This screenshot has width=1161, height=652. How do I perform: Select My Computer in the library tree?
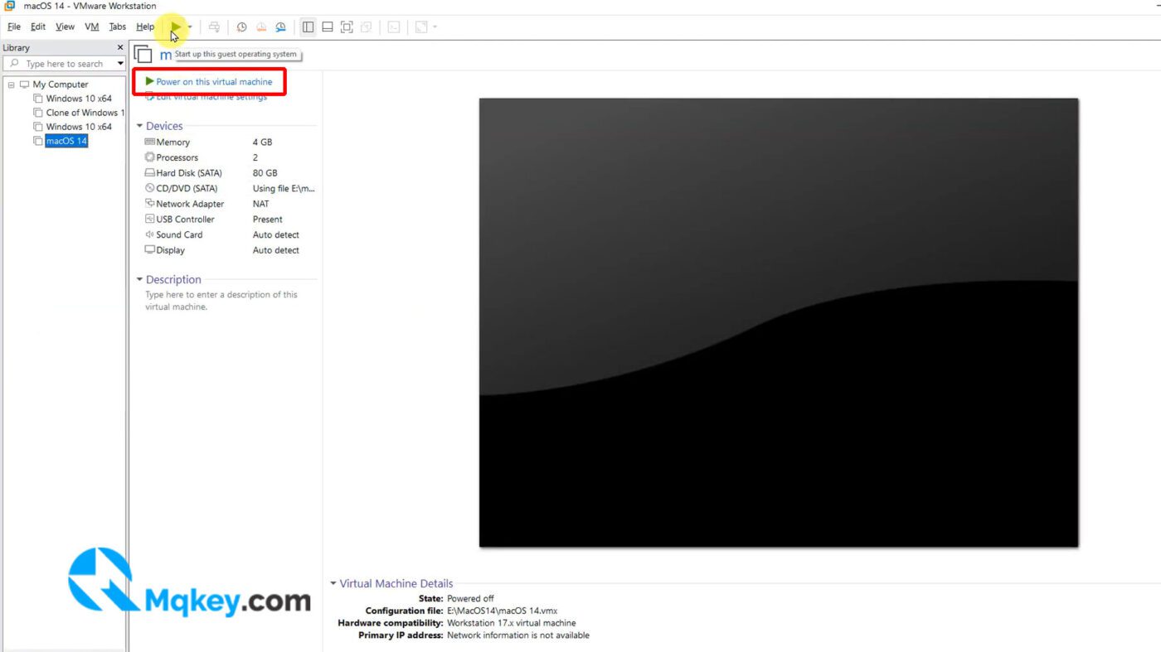coord(61,85)
